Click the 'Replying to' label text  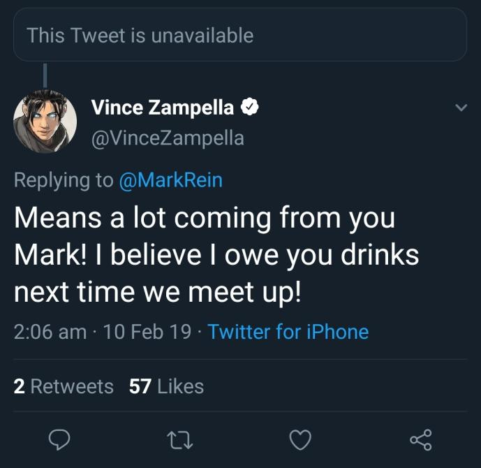coord(64,180)
